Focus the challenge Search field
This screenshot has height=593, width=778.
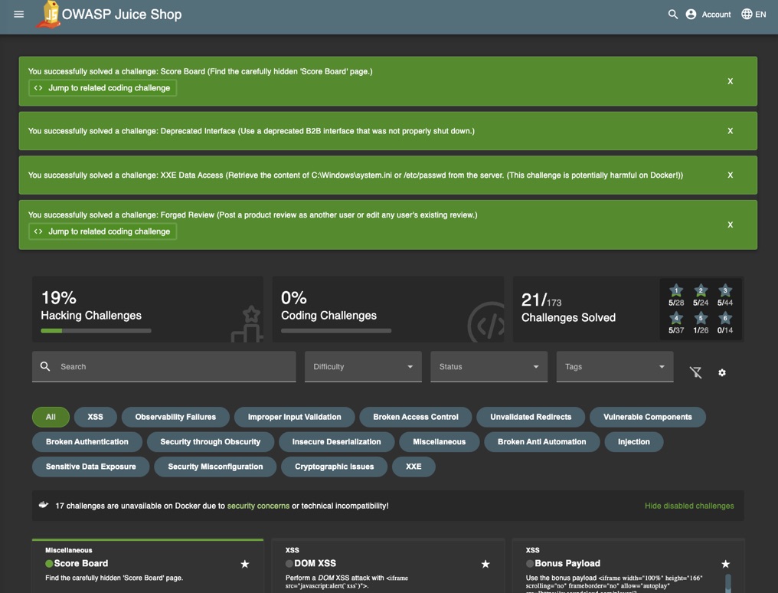point(164,367)
